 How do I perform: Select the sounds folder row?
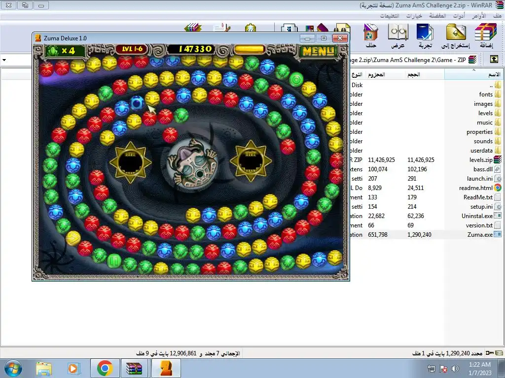pyautogui.click(x=427, y=141)
